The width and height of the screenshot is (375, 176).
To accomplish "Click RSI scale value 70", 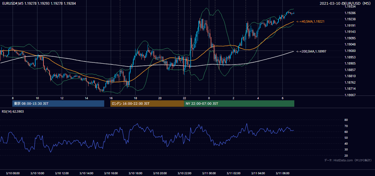I will pos(346,126).
